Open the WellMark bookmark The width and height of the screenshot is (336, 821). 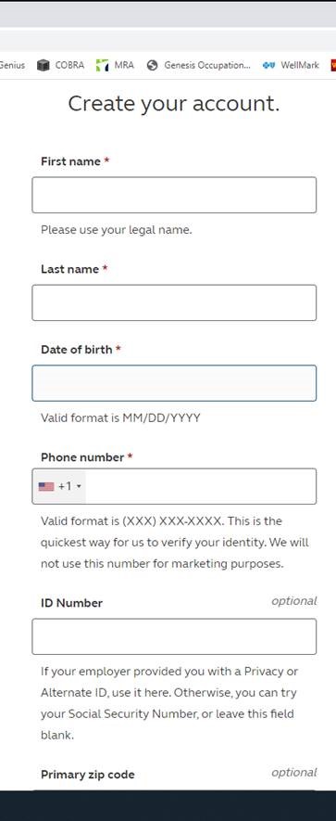291,66
